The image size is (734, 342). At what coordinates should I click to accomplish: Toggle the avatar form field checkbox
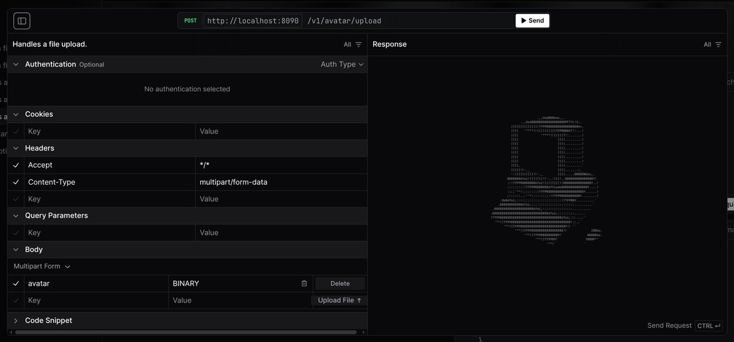pos(16,283)
